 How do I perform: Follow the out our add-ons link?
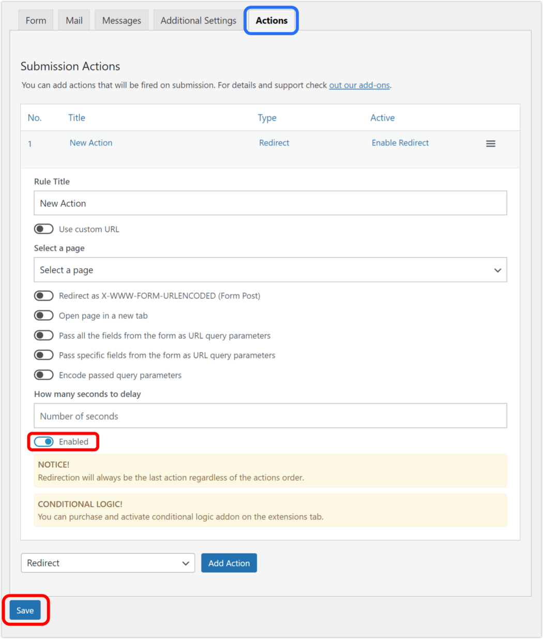(359, 85)
